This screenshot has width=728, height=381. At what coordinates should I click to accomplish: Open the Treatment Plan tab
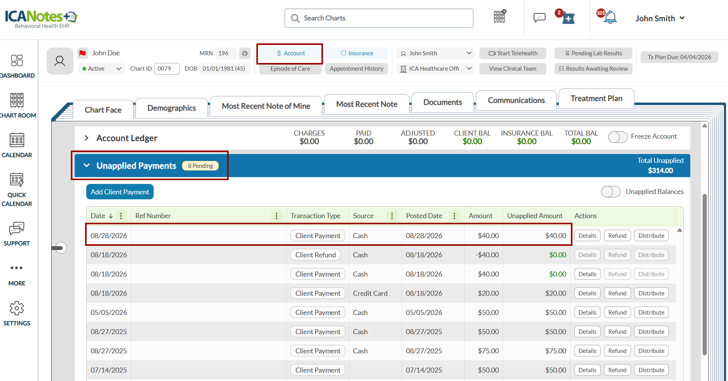point(596,98)
